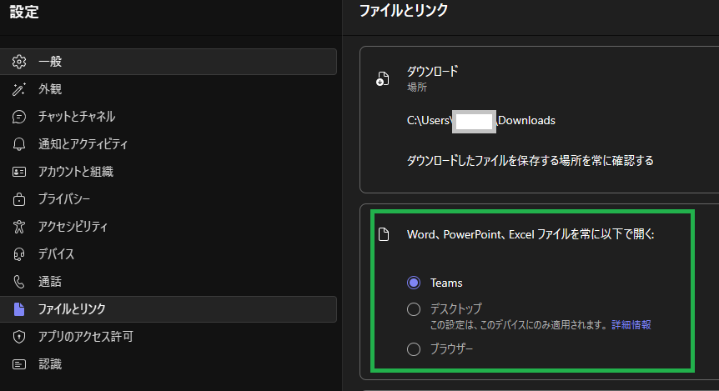Click the bell icon for 通知とアクティビティ
Image resolution: width=719 pixels, height=391 pixels.
tap(19, 144)
